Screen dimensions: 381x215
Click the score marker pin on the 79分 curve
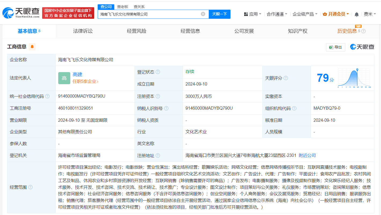point(357,69)
